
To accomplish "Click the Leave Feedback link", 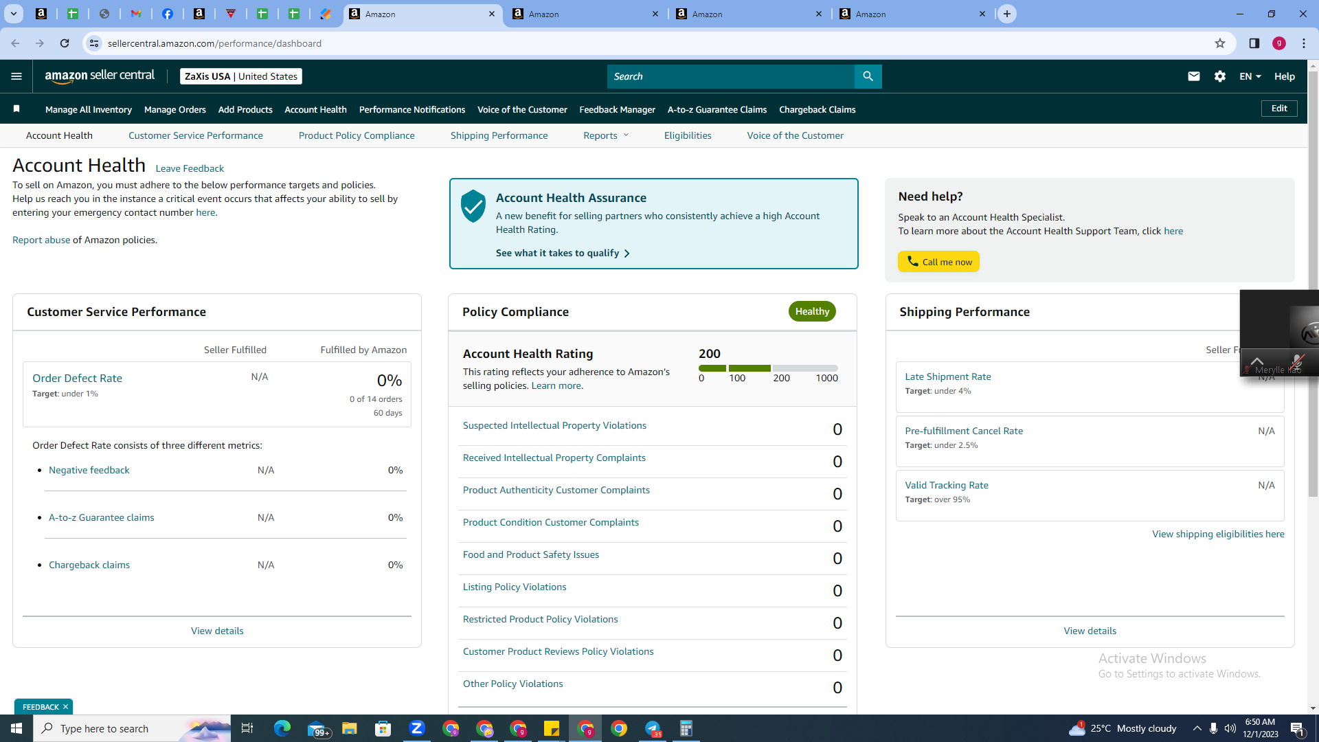I will tap(190, 168).
